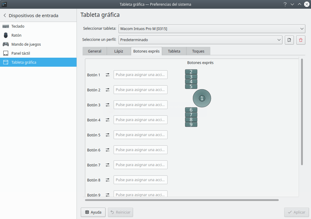Switch to the General tab
The width and height of the screenshot is (311, 219).
95,51
